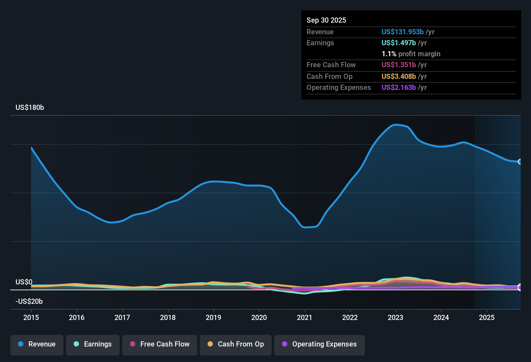531x362 pixels.
Task: Click the purple Operating Expenses dot icon
Action: 284,344
